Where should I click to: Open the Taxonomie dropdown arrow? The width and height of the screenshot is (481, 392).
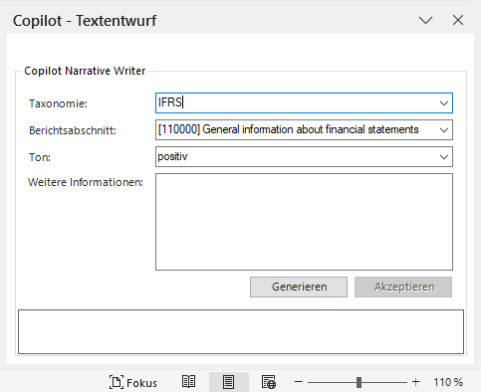(x=444, y=103)
